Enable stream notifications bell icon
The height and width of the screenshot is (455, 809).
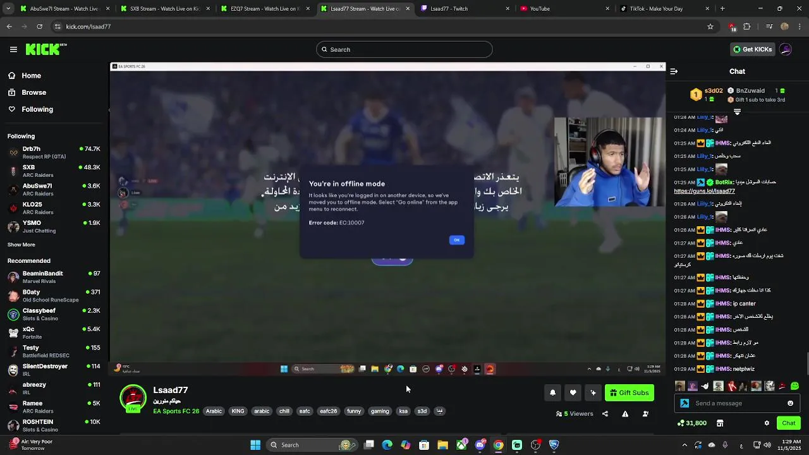click(552, 392)
